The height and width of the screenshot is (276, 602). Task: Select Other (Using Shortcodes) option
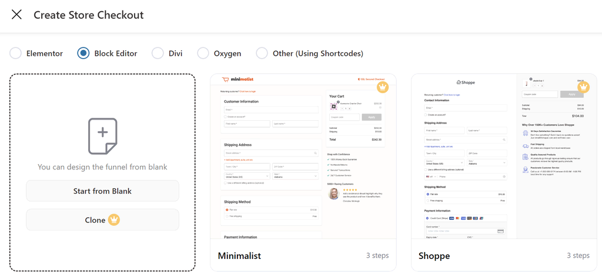tap(262, 53)
